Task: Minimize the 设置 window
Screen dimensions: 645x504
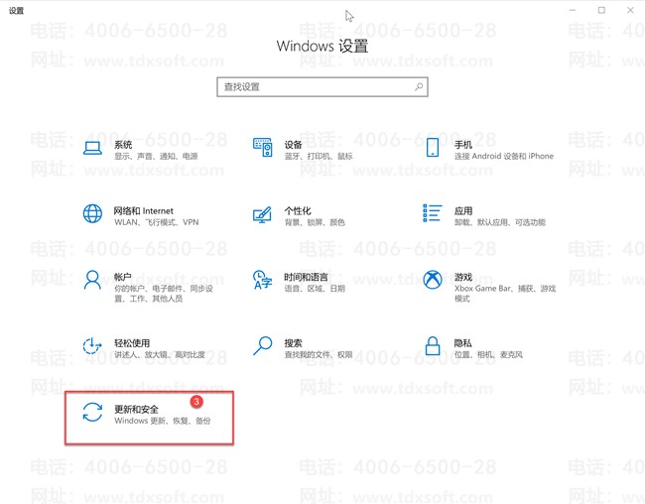Action: point(574,10)
